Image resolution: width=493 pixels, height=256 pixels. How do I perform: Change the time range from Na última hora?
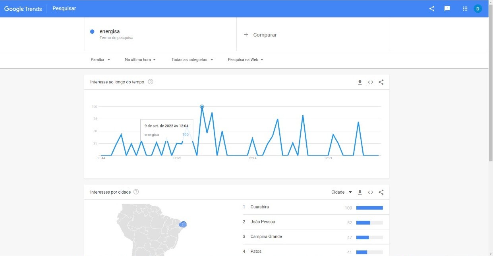pyautogui.click(x=139, y=59)
